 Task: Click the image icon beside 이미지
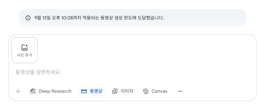(x=115, y=91)
